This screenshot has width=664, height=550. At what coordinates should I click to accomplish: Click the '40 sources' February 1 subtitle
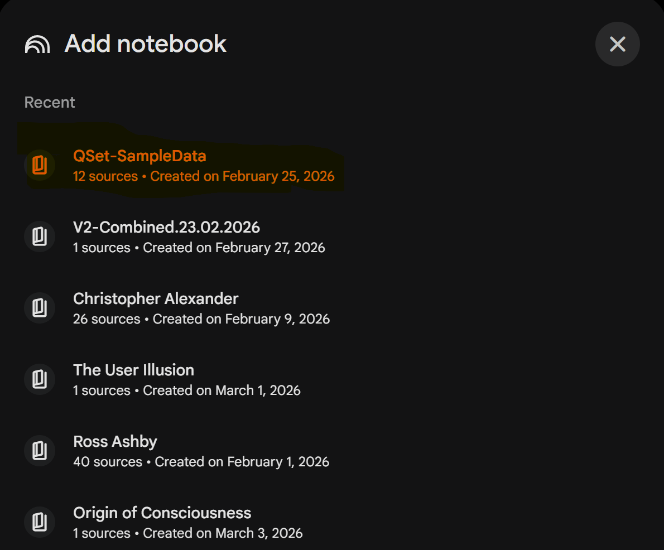tap(201, 462)
